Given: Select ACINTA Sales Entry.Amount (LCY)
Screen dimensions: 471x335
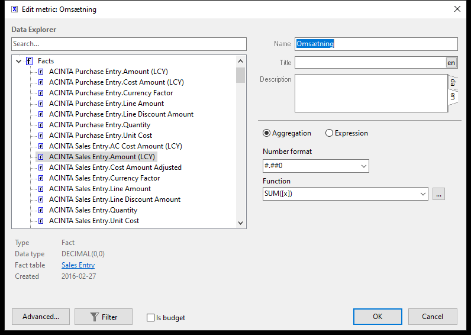Looking at the screenshot, I should pos(102,157).
